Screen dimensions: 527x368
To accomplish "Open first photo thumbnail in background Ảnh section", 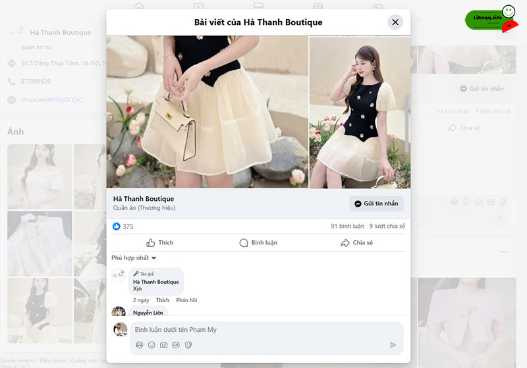I will (x=40, y=177).
